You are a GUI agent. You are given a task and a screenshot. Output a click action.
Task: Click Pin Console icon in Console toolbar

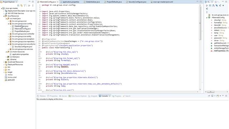209,96
